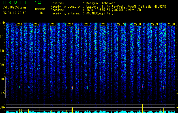Click the tallest yellow power spike near 2258

click(x=142, y=108)
